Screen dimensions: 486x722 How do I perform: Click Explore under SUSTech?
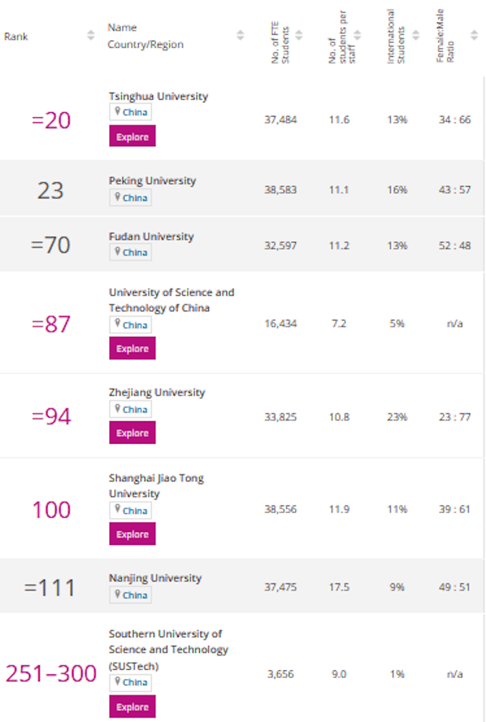(x=132, y=707)
